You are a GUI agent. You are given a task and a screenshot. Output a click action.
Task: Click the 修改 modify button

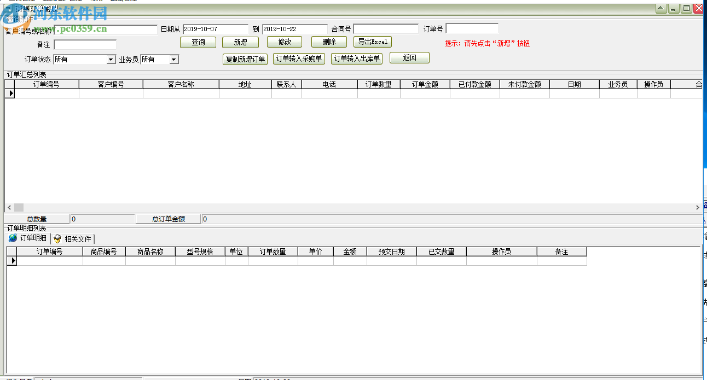click(x=285, y=42)
